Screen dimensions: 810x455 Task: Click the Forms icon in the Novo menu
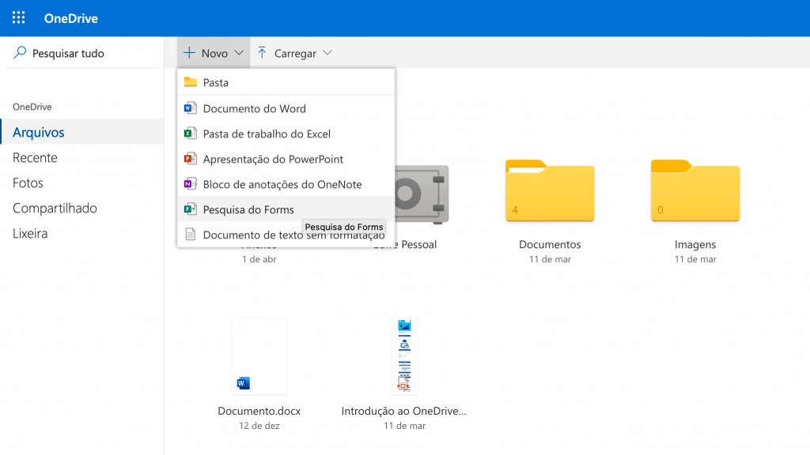190,209
